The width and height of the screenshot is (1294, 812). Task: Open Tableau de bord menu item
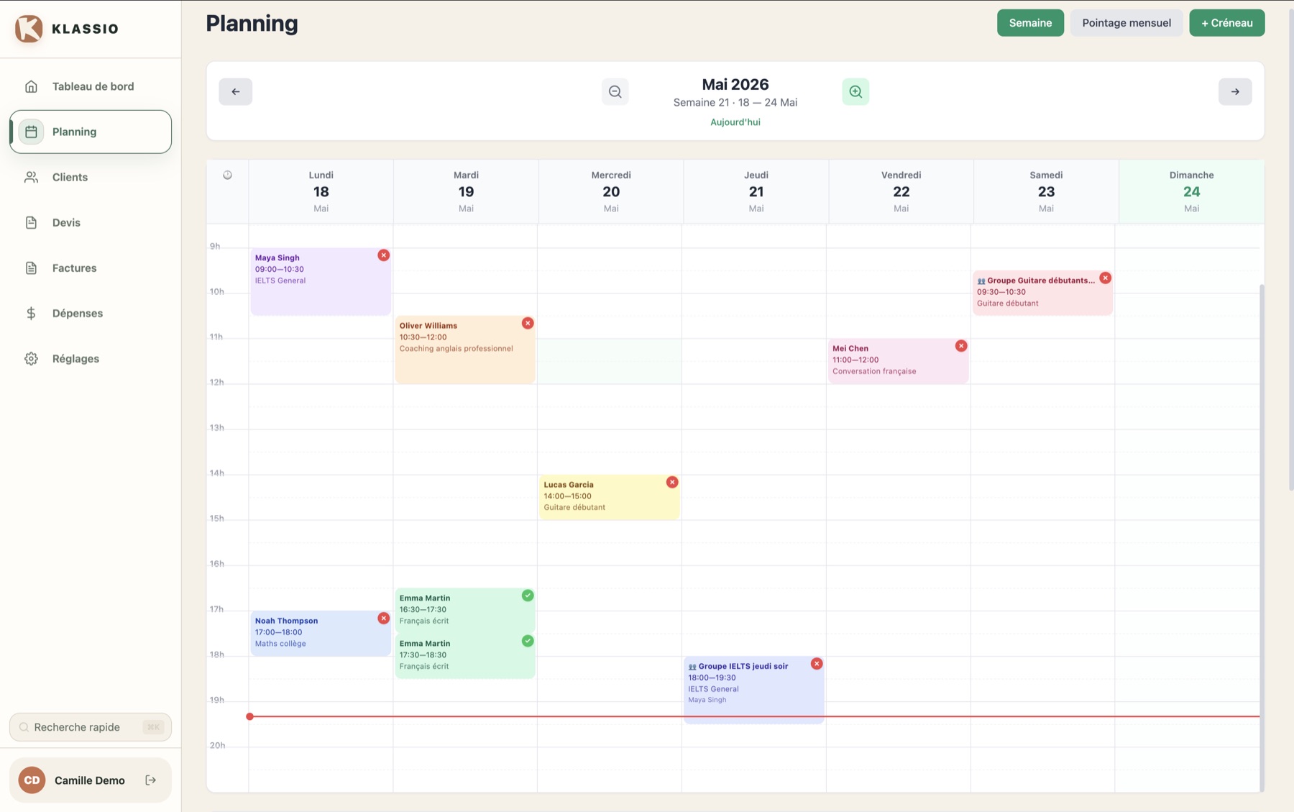91,86
